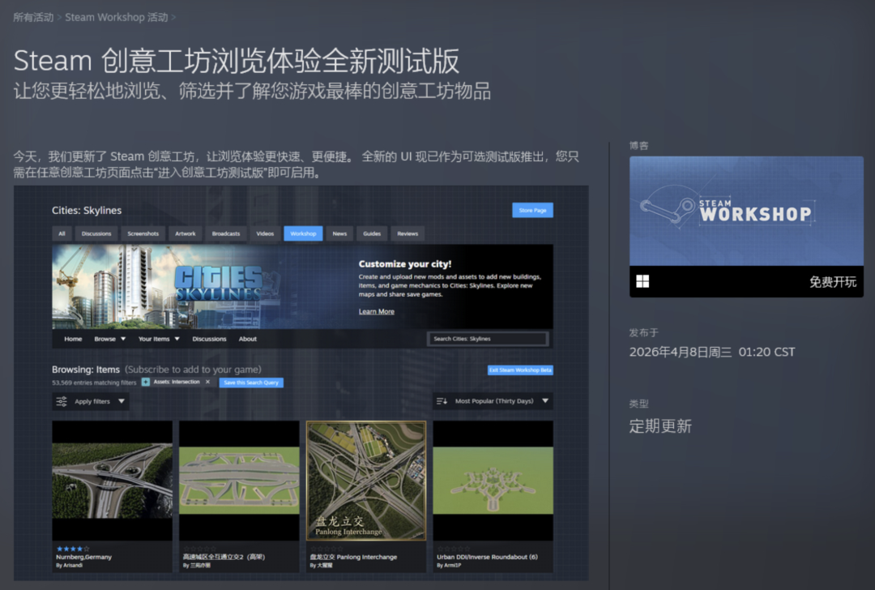Select the Screenshots tab
The image size is (875, 590).
pyautogui.click(x=143, y=233)
